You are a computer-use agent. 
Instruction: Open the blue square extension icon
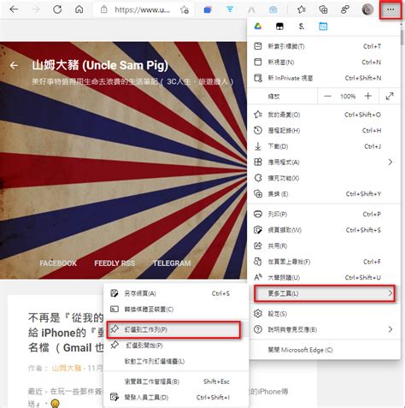point(208,10)
